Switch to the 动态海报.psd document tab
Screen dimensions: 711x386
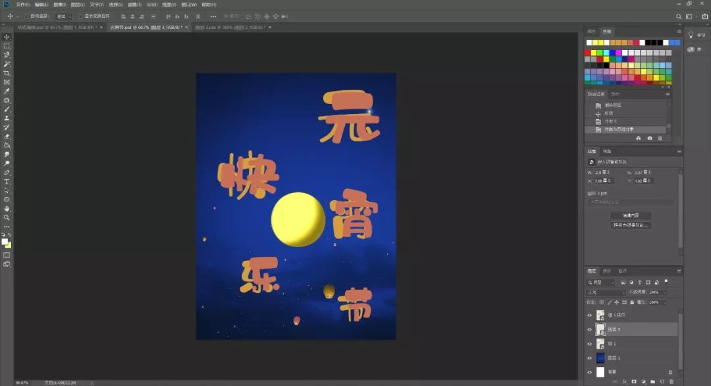57,28
